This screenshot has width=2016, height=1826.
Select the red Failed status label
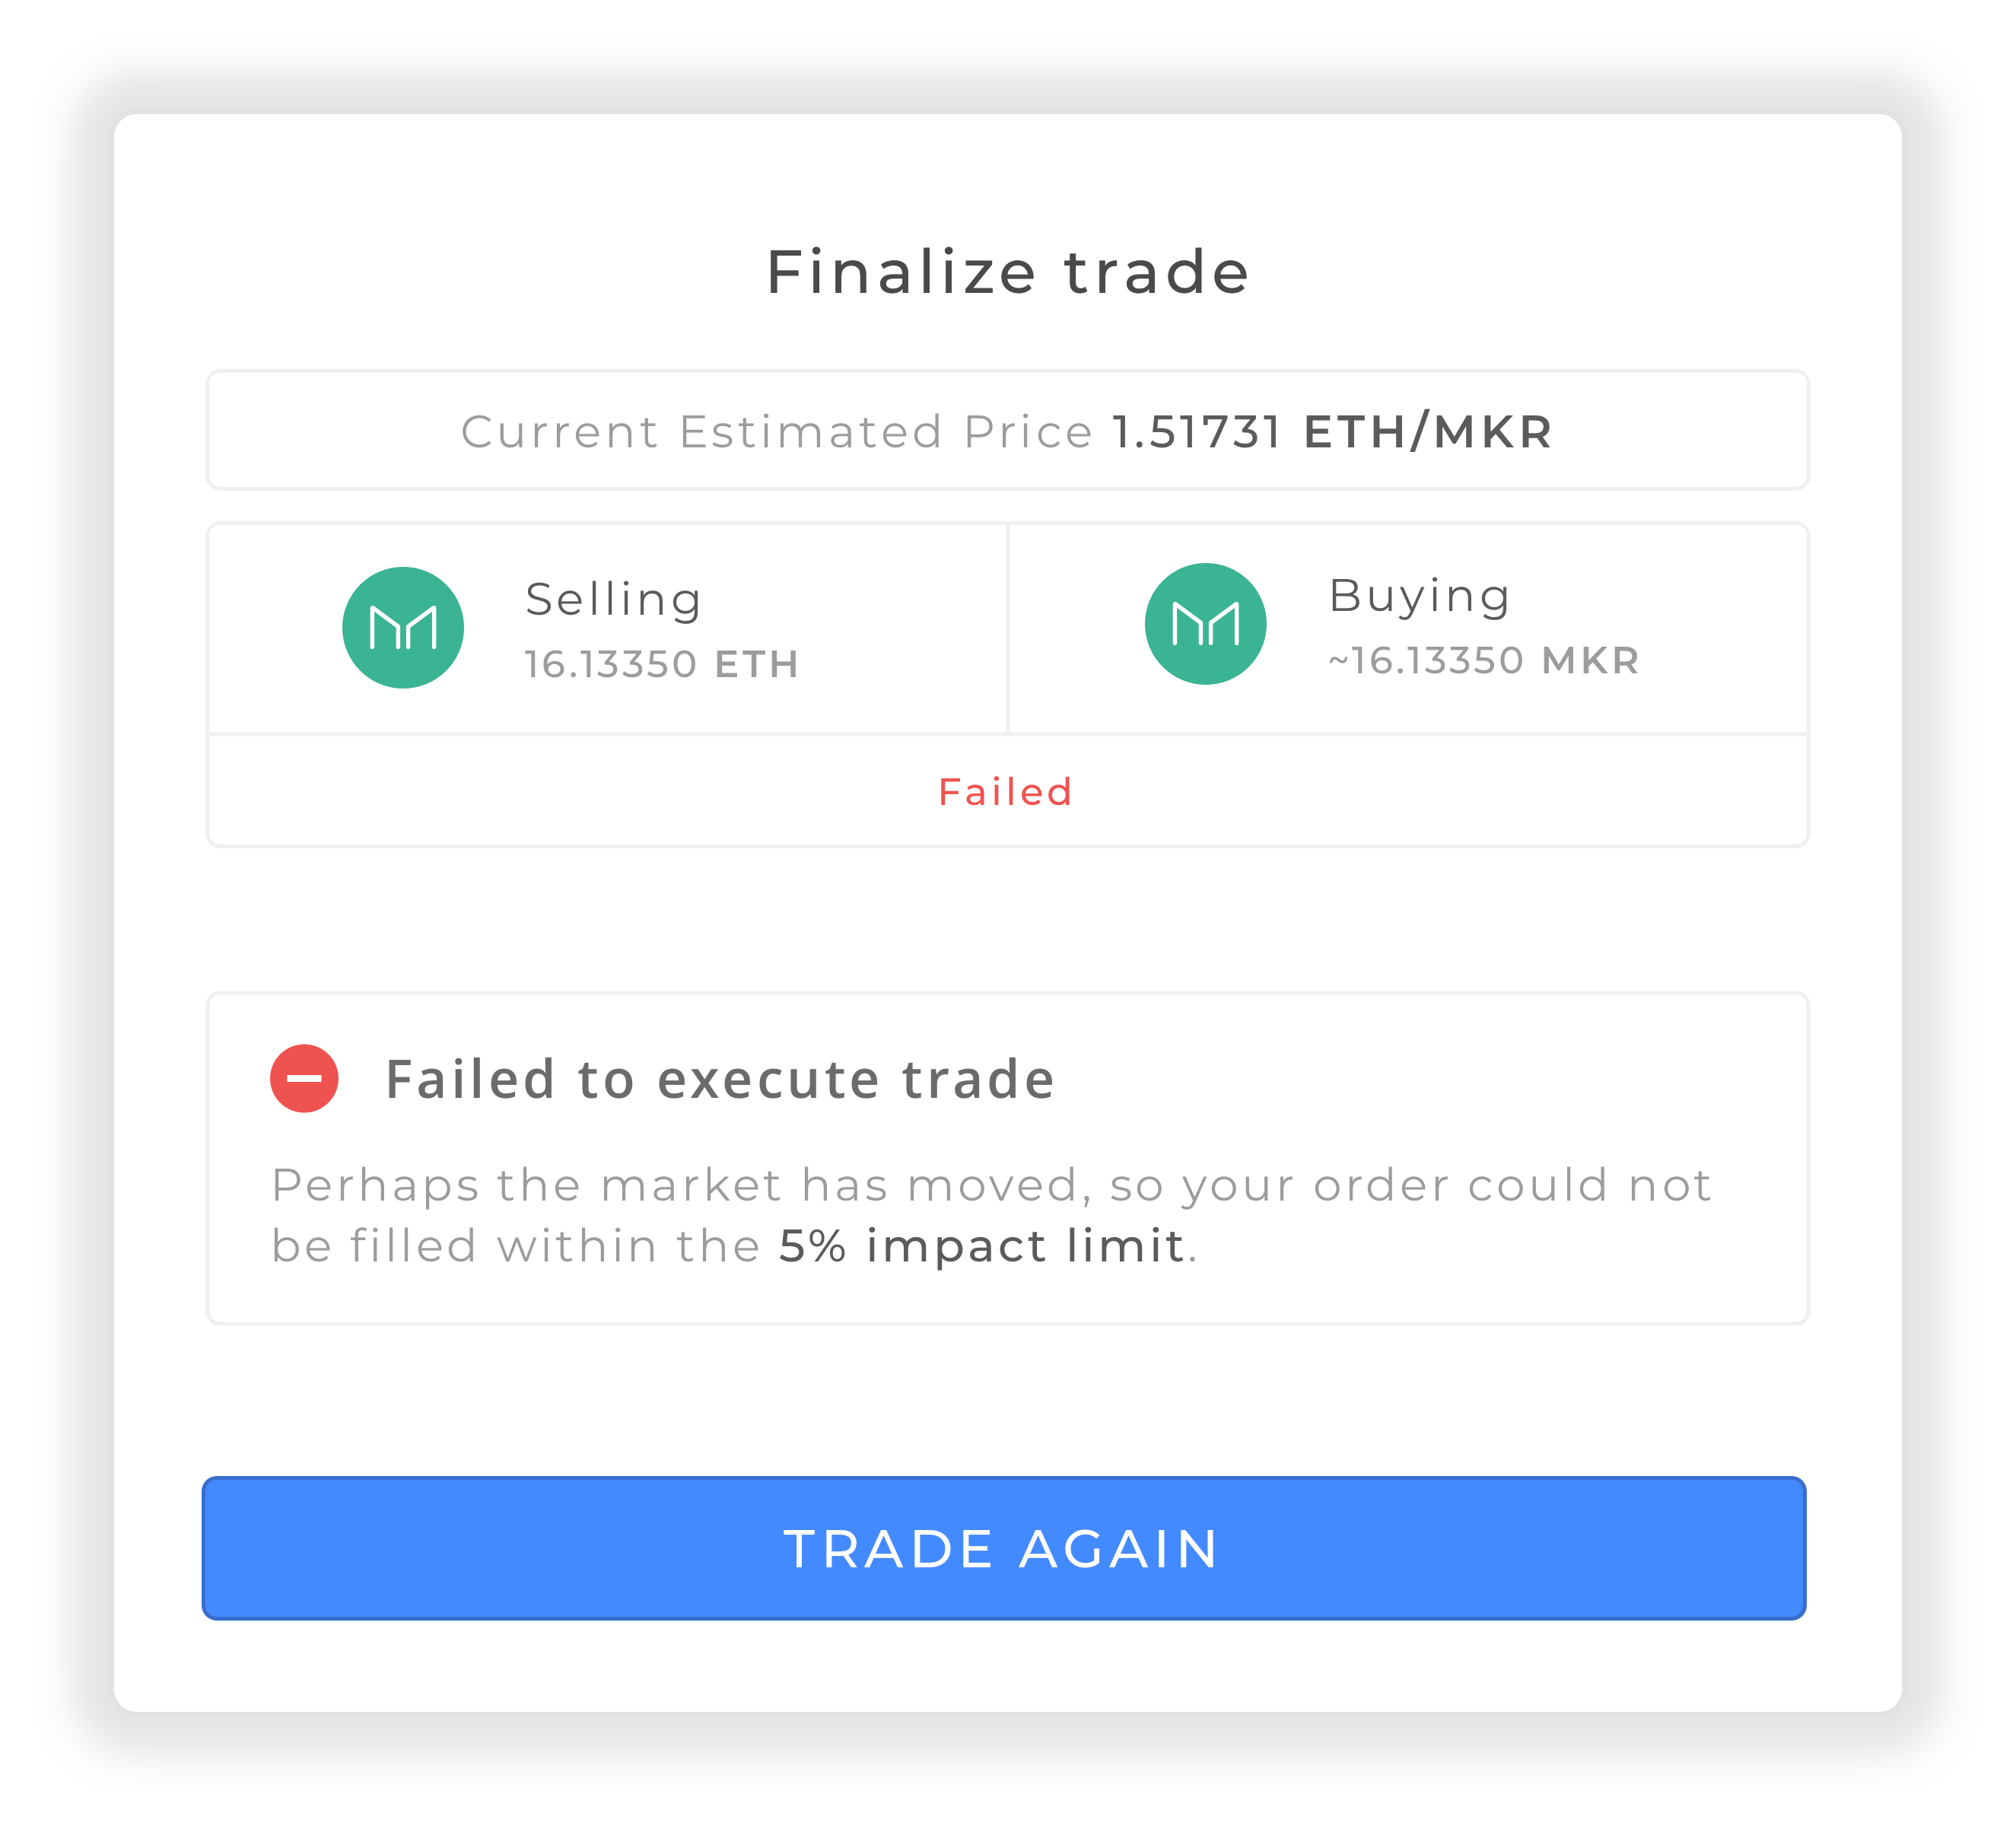tap(1005, 791)
